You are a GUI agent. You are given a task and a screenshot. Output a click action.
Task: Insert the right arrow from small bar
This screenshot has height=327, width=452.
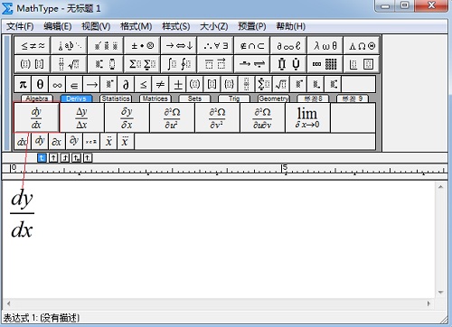tap(91, 84)
